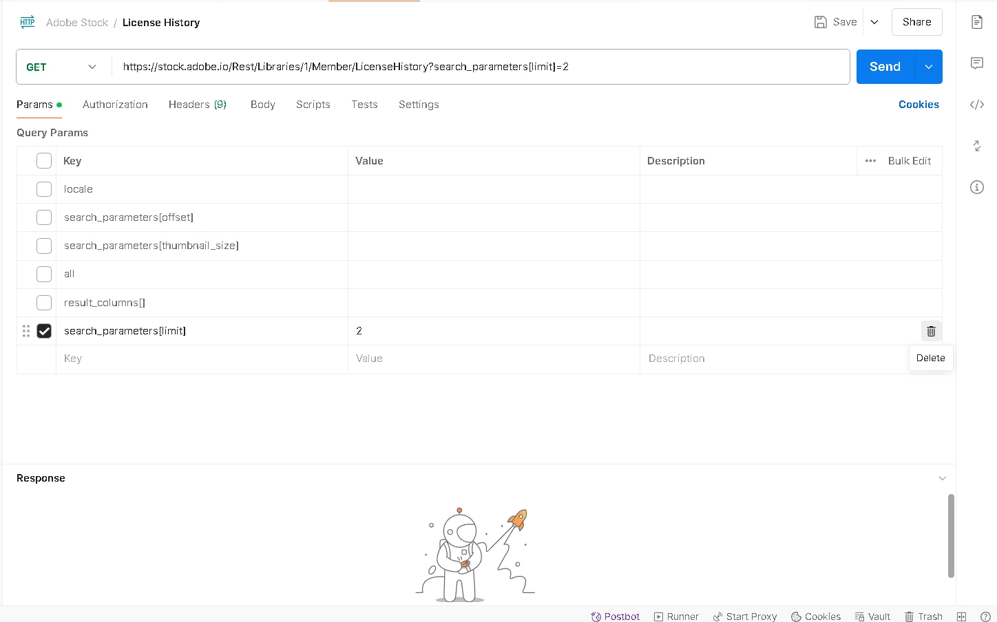
Task: Toggle the select-all checkbox in Key header
Action: click(x=44, y=161)
